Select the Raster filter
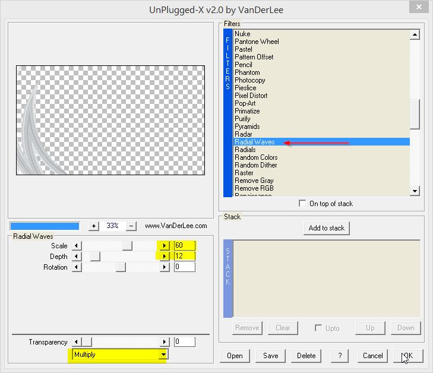The height and width of the screenshot is (373, 433). point(244,173)
